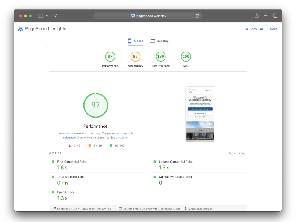Click the red triangle 0–49 legend icon

[70, 146]
